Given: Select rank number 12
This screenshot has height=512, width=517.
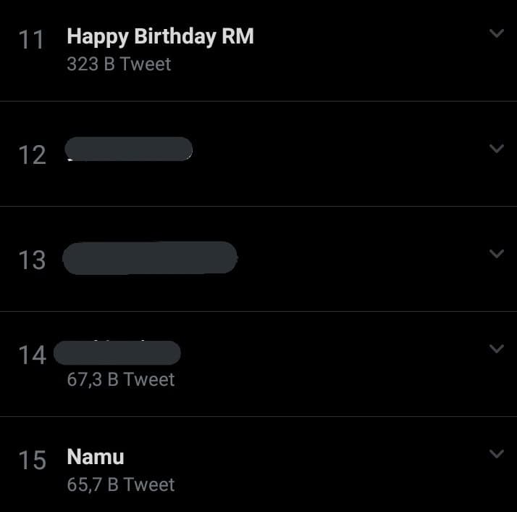Looking at the screenshot, I should click(x=32, y=155).
